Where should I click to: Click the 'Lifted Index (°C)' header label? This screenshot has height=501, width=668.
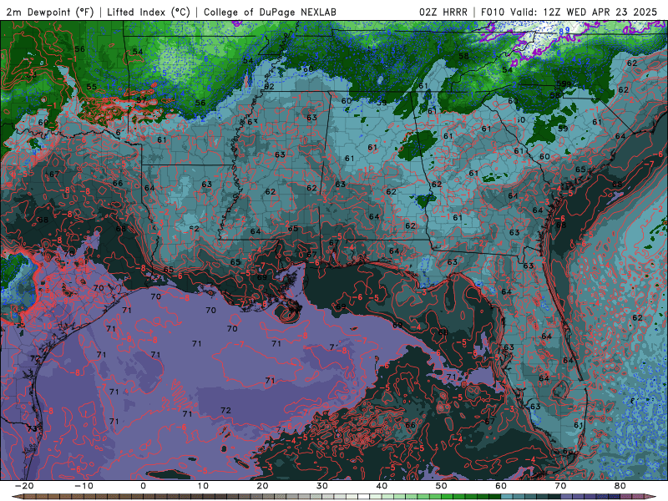pos(149,13)
